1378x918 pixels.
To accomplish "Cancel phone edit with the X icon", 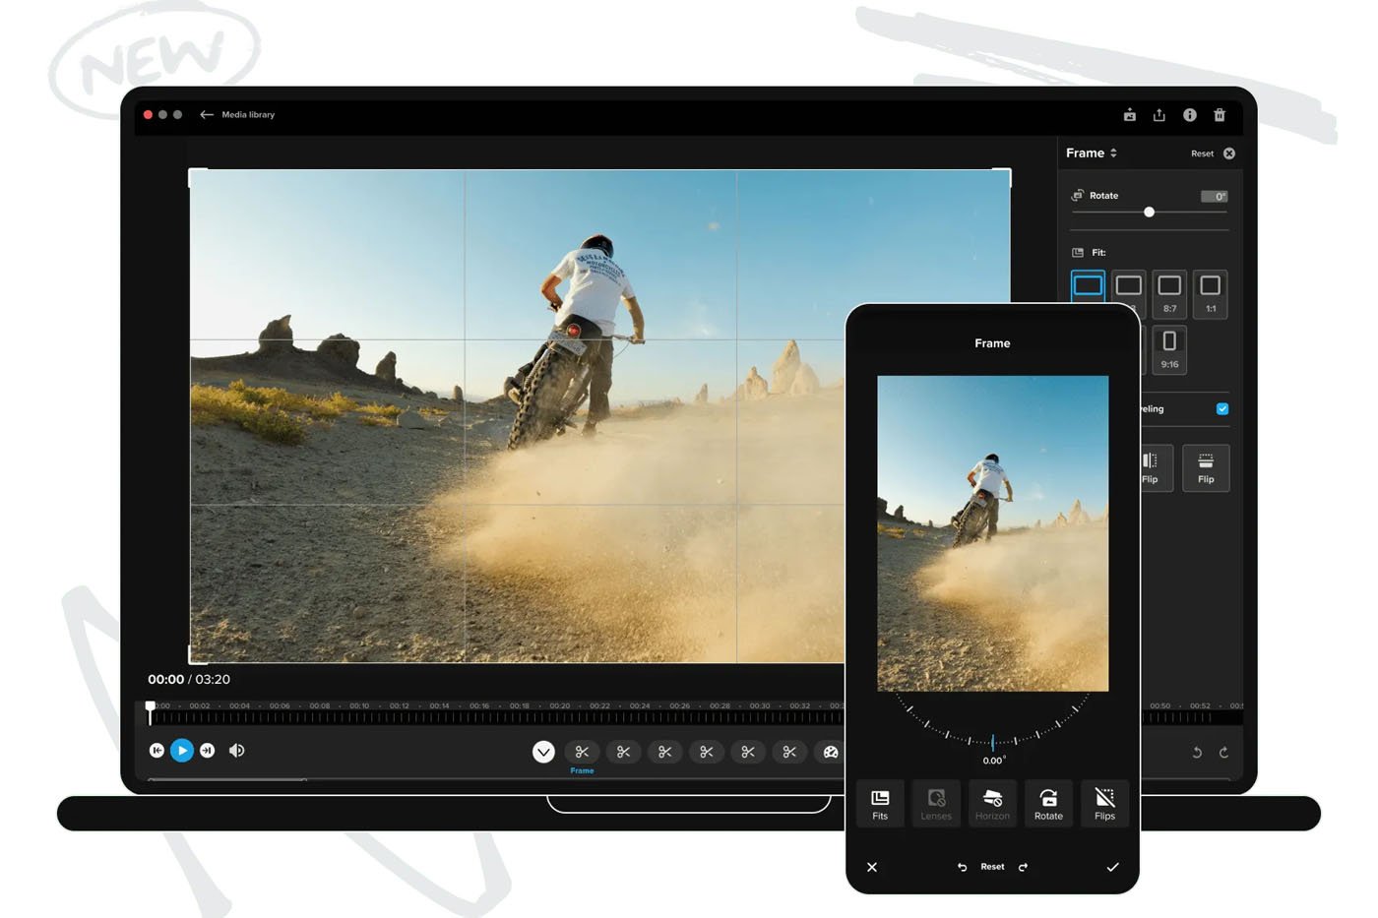I will 872,867.
